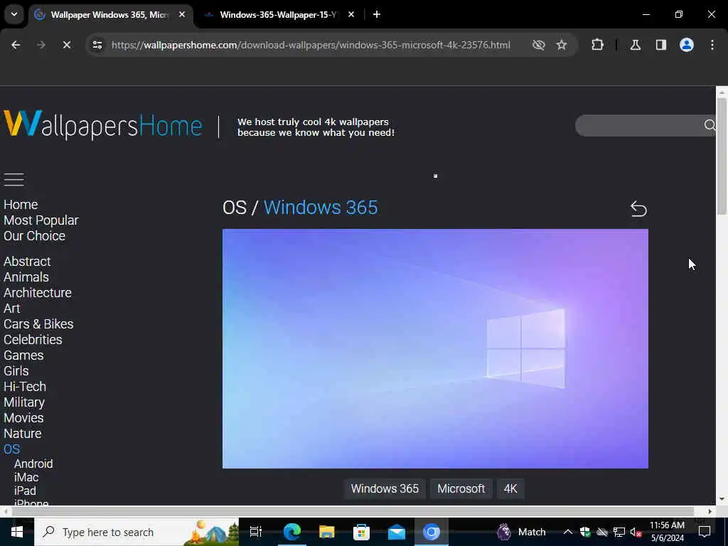Click the Windows 365 wallpaper preview image
728x546 pixels.
click(x=435, y=348)
